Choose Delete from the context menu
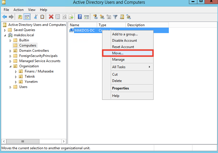 tap(128, 81)
